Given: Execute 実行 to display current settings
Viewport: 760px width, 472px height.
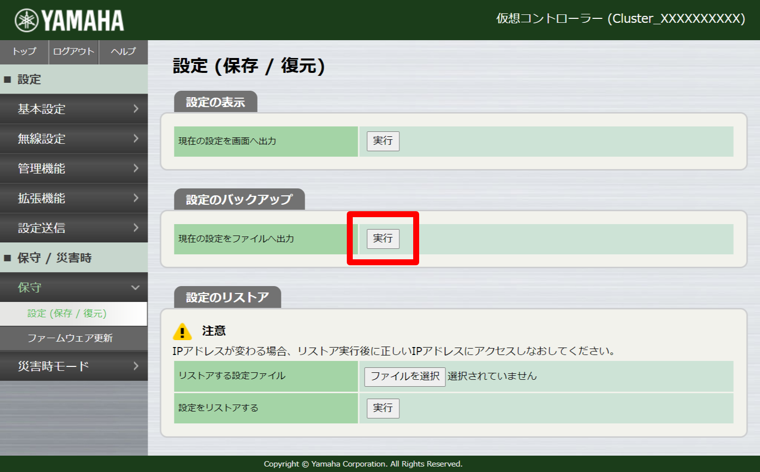Looking at the screenshot, I should pos(382,141).
